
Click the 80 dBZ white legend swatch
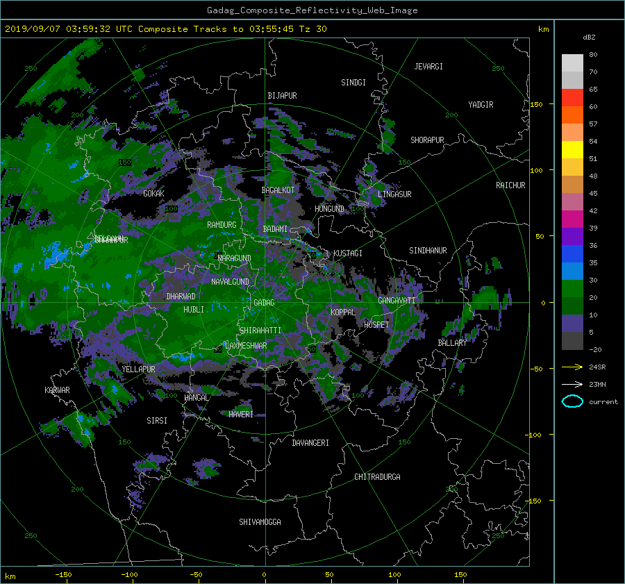click(572, 62)
